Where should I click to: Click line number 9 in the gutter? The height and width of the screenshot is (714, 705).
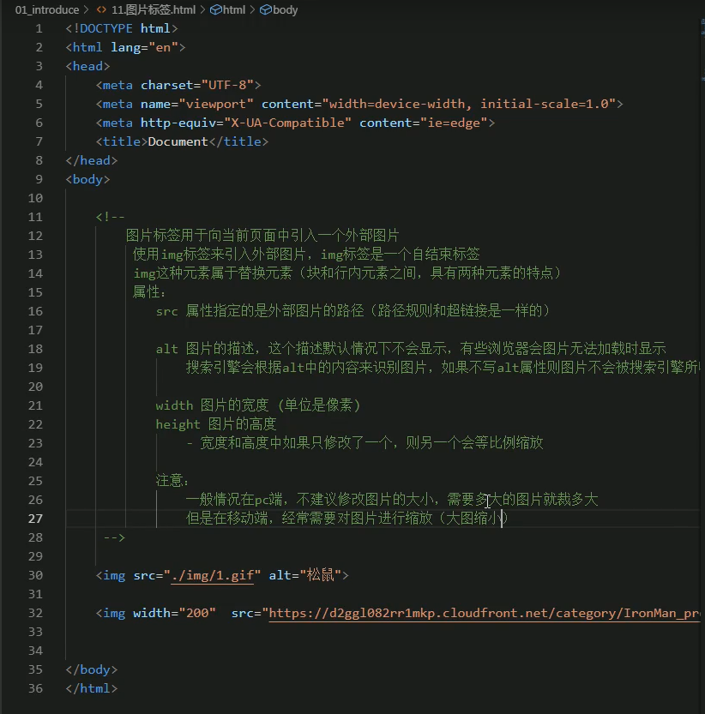pos(39,179)
